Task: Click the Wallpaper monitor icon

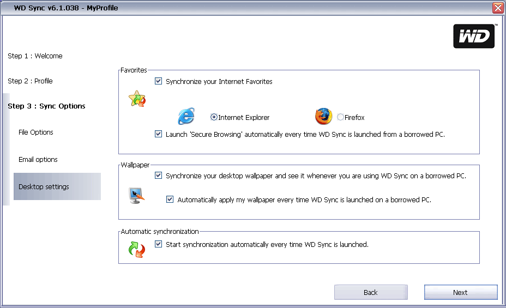Action: 136,195
